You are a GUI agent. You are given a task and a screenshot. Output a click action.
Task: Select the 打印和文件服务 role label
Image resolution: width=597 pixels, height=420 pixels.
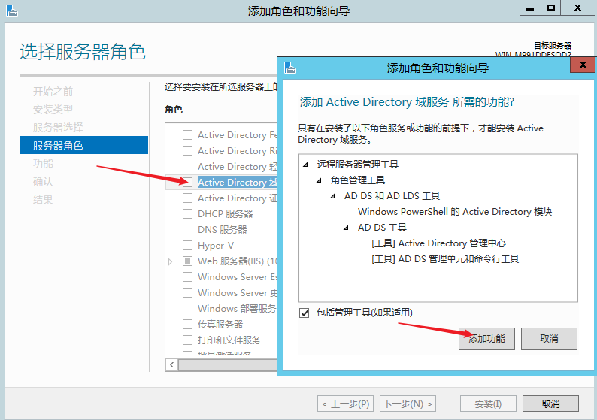pos(229,340)
